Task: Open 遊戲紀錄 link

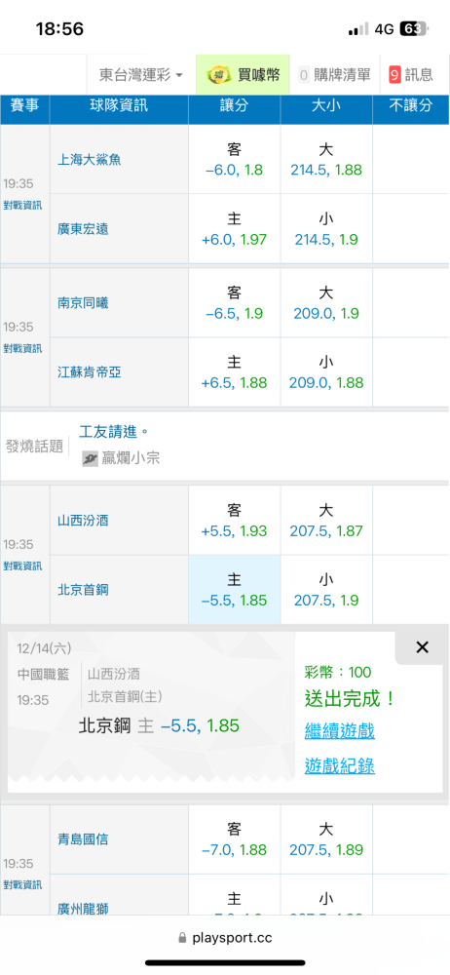Action: (x=339, y=766)
